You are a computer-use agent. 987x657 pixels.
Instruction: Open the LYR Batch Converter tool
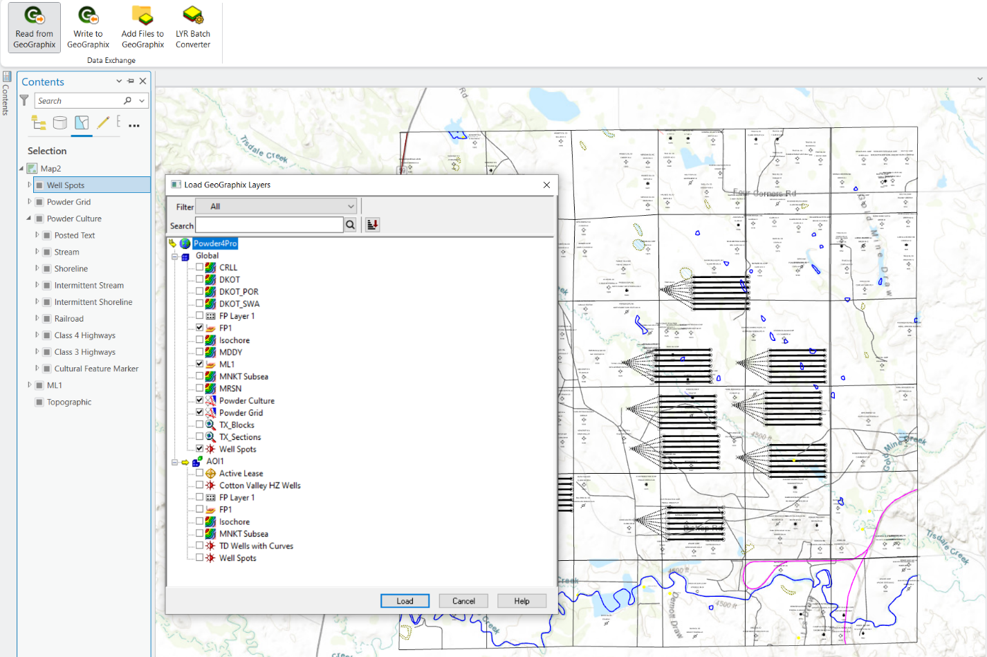pyautogui.click(x=193, y=28)
